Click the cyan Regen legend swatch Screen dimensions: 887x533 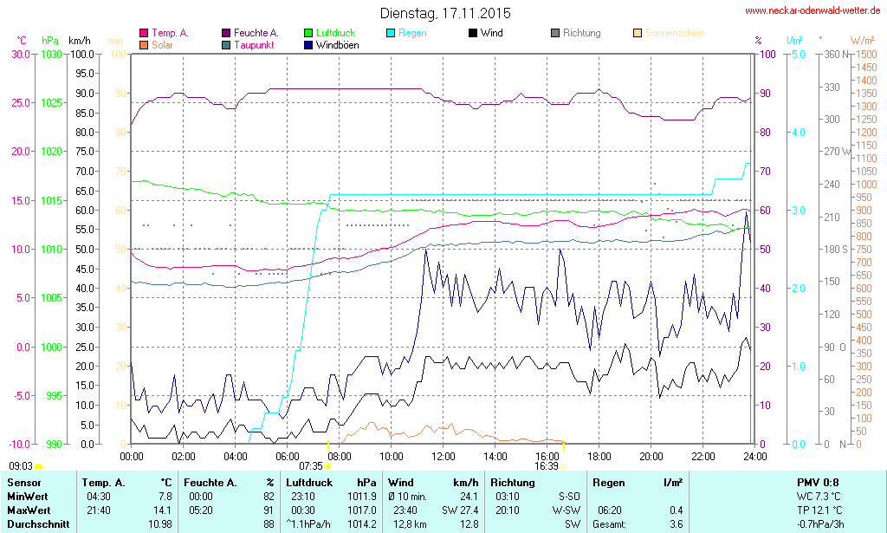click(x=391, y=33)
